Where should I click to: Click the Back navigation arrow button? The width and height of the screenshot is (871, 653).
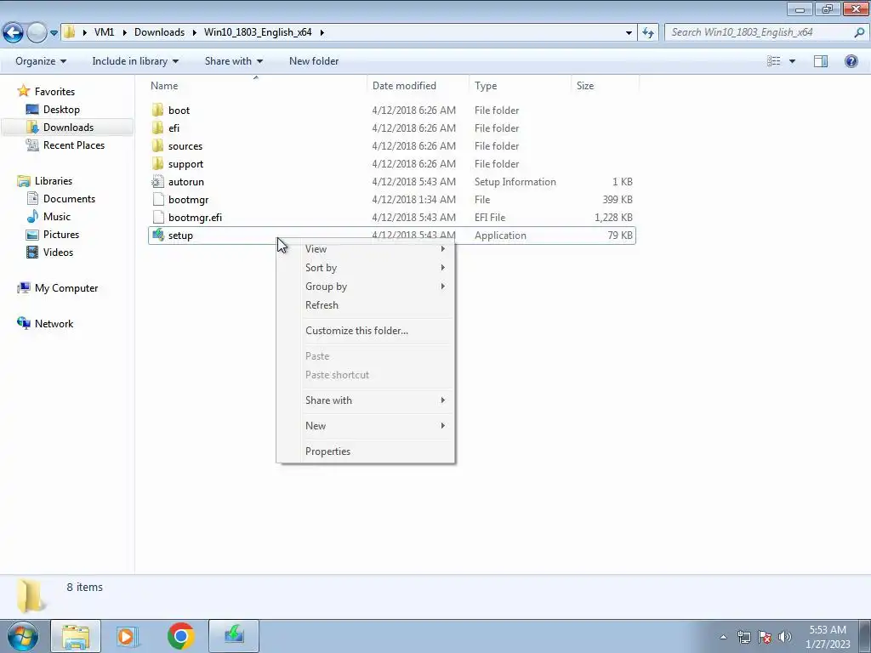coord(14,32)
